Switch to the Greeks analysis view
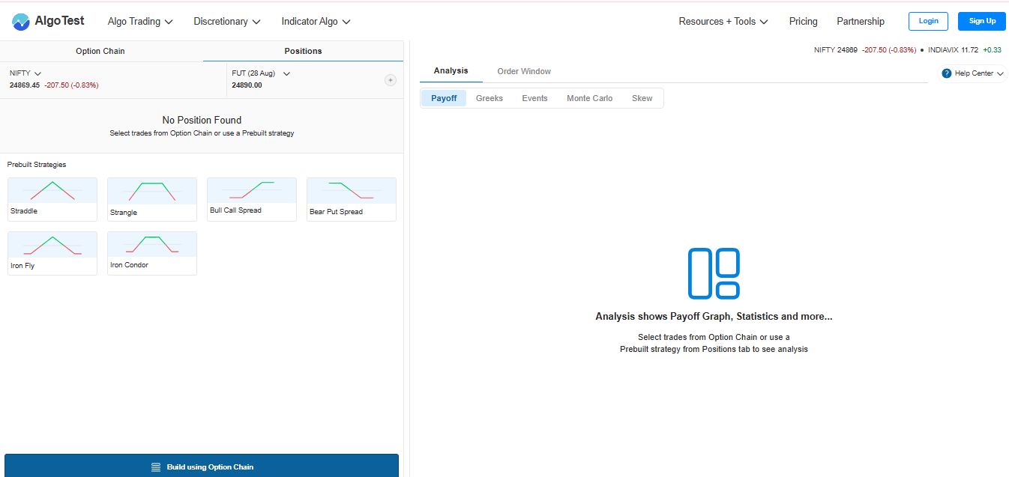1009x477 pixels. 489,98
